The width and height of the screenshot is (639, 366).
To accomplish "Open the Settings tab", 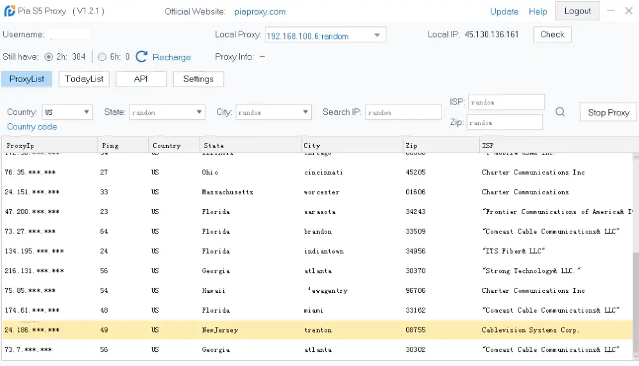I will click(x=198, y=79).
